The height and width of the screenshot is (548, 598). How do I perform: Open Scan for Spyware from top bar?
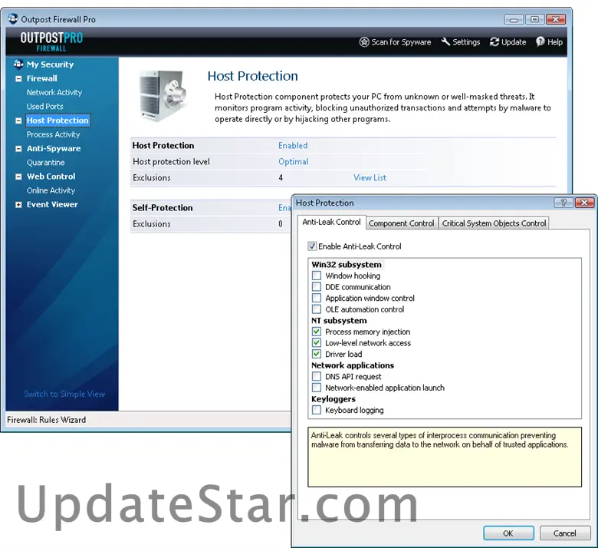coord(395,42)
